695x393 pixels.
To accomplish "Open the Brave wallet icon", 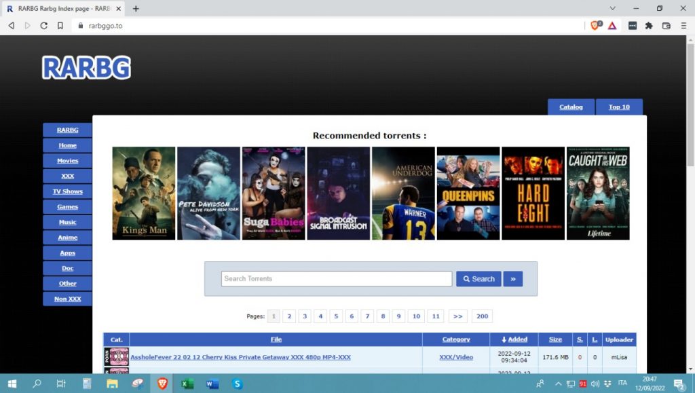I will click(x=666, y=26).
